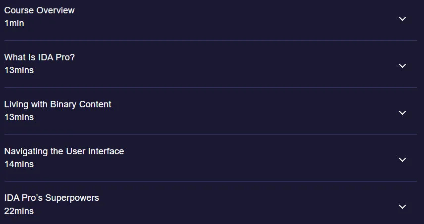Click 13mins duration under Living with Binary Content
The height and width of the screenshot is (224, 424).
coord(19,117)
